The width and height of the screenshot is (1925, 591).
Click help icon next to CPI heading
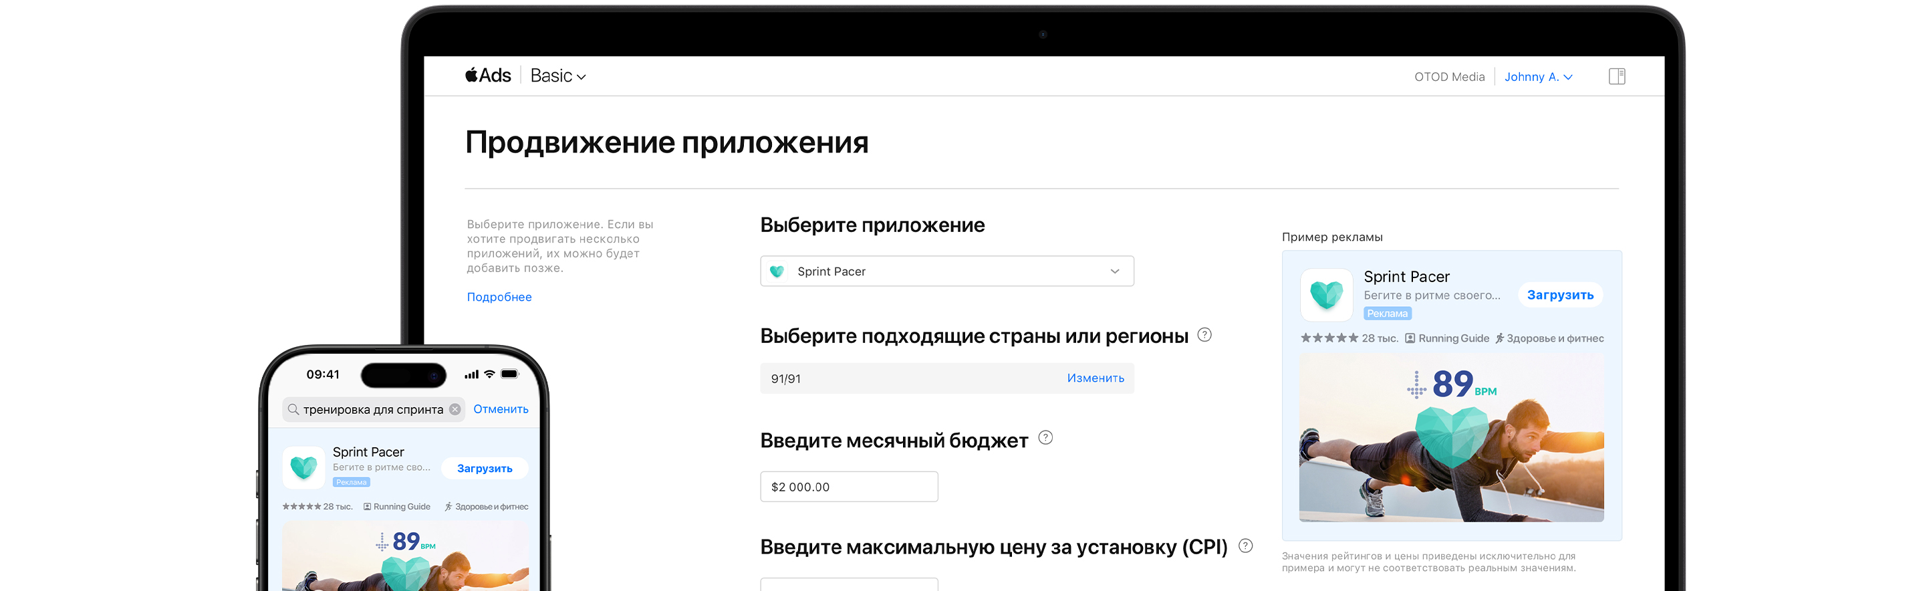pyautogui.click(x=1245, y=546)
